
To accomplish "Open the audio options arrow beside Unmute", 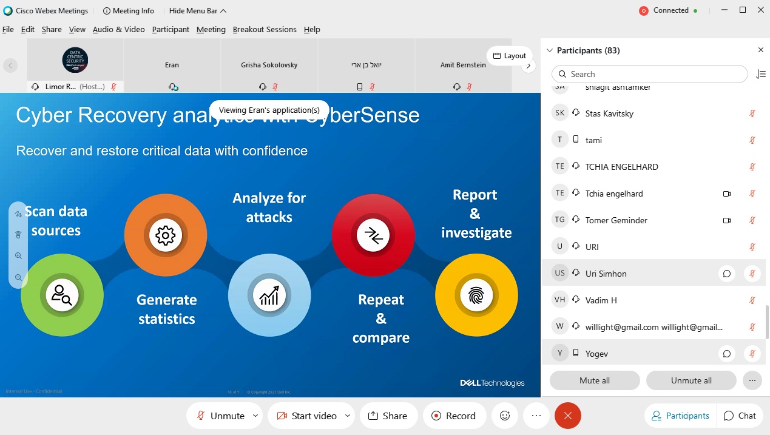I will (x=255, y=416).
